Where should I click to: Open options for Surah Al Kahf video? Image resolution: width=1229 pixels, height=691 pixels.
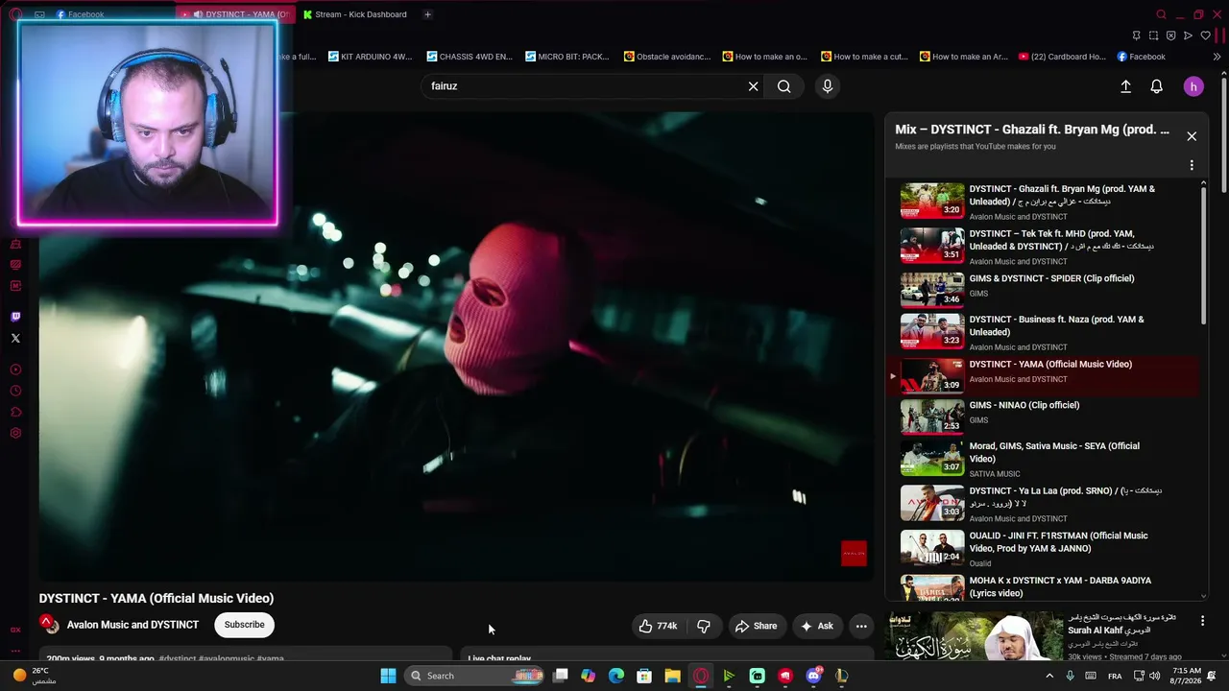pyautogui.click(x=1202, y=622)
